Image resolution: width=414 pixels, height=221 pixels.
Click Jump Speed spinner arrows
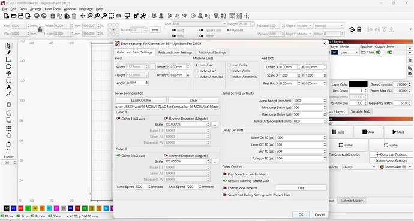pyautogui.click(x=325, y=101)
